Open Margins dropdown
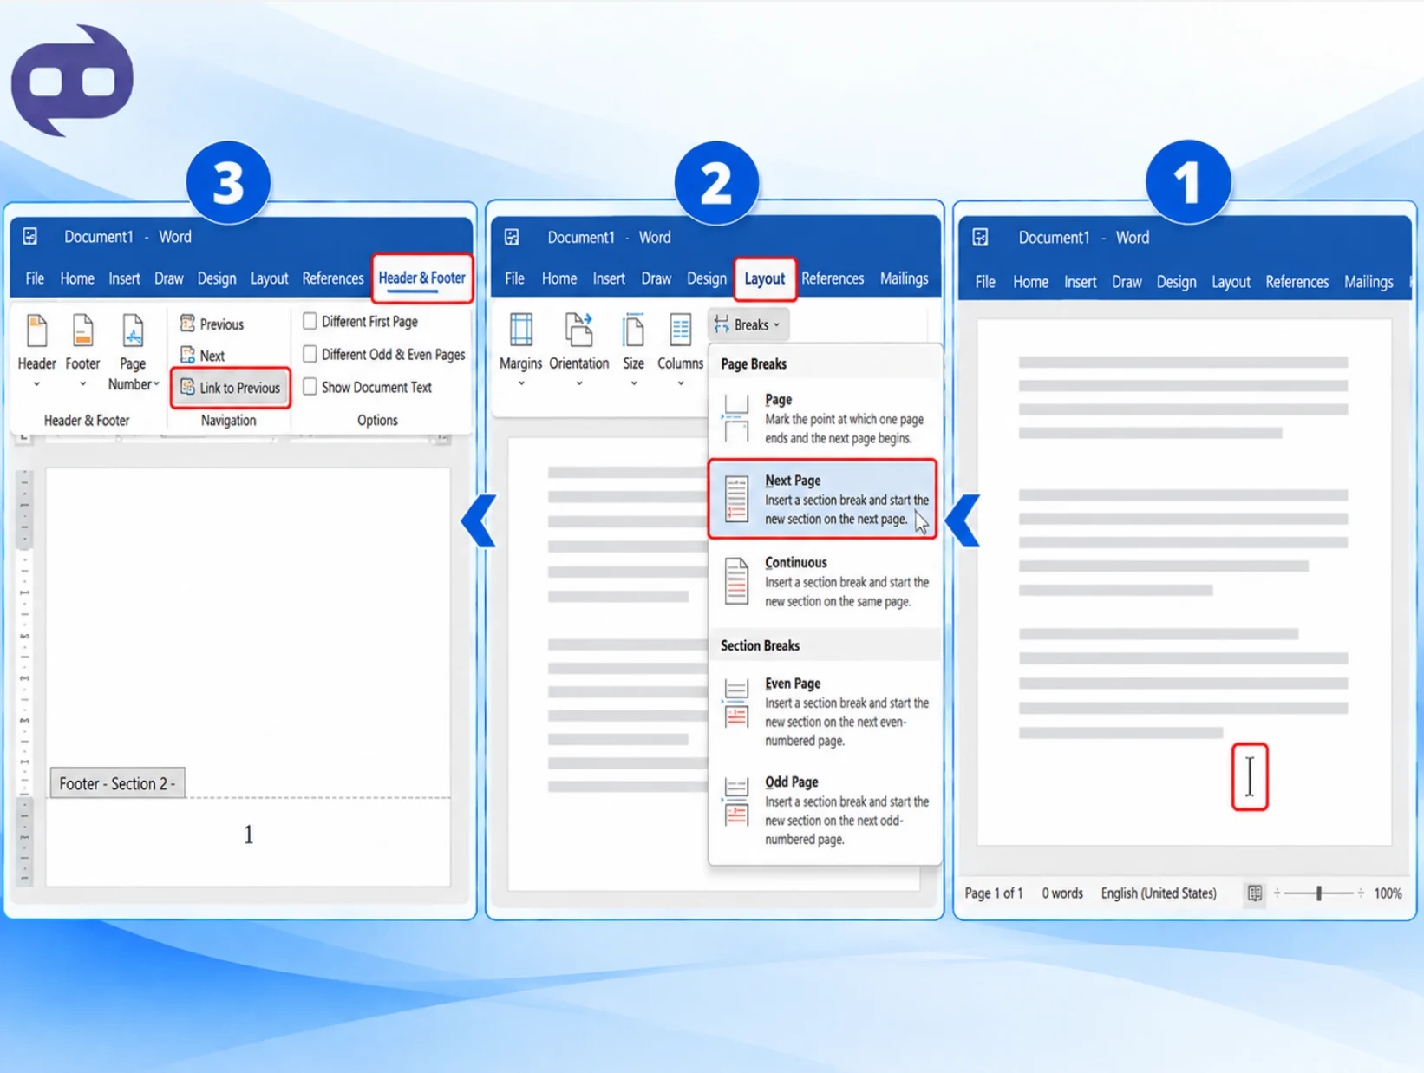 [520, 350]
